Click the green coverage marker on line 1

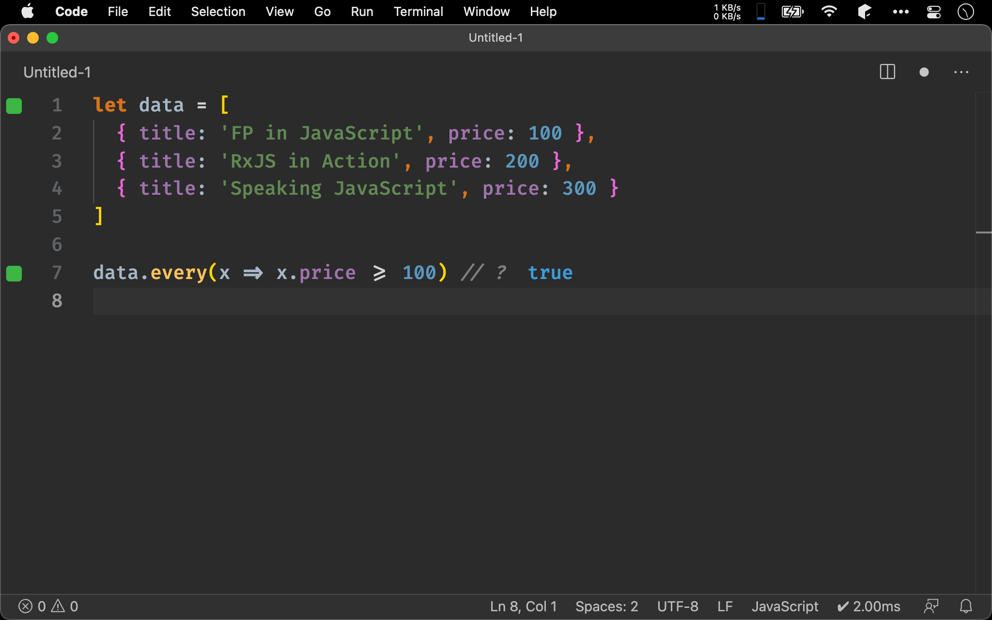coord(14,106)
